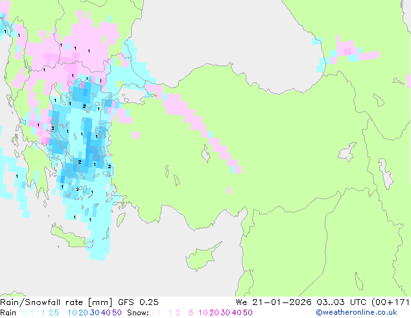Select the 'Rain/Snowfall rate [mm]' title text
The width and height of the screenshot is (411, 318).
pos(56,302)
